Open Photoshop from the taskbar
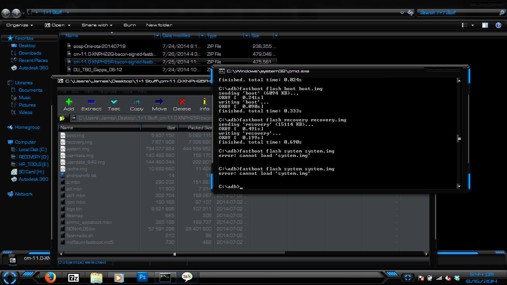This screenshot has width=507, height=285. [x=142, y=277]
